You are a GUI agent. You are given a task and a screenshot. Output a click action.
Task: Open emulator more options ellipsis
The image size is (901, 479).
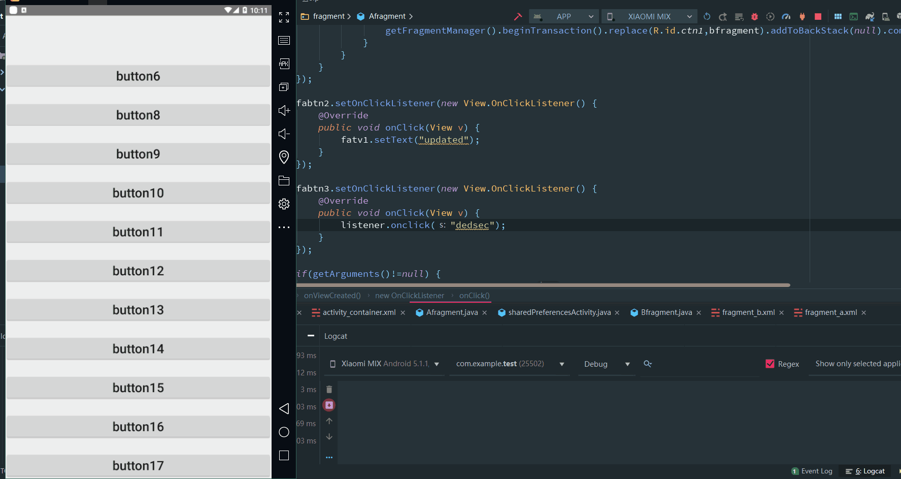(x=284, y=227)
